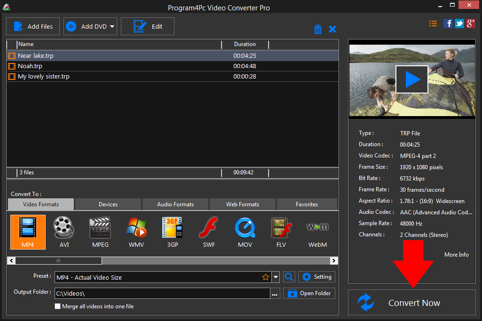This screenshot has width=482, height=321.
Task: Toggle the list view icon near social buttons
Action: pos(433,23)
